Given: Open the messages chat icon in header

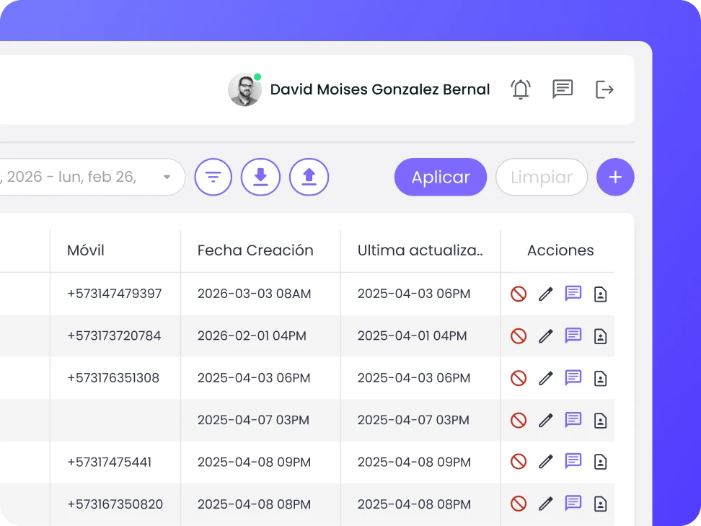Looking at the screenshot, I should pos(563,89).
